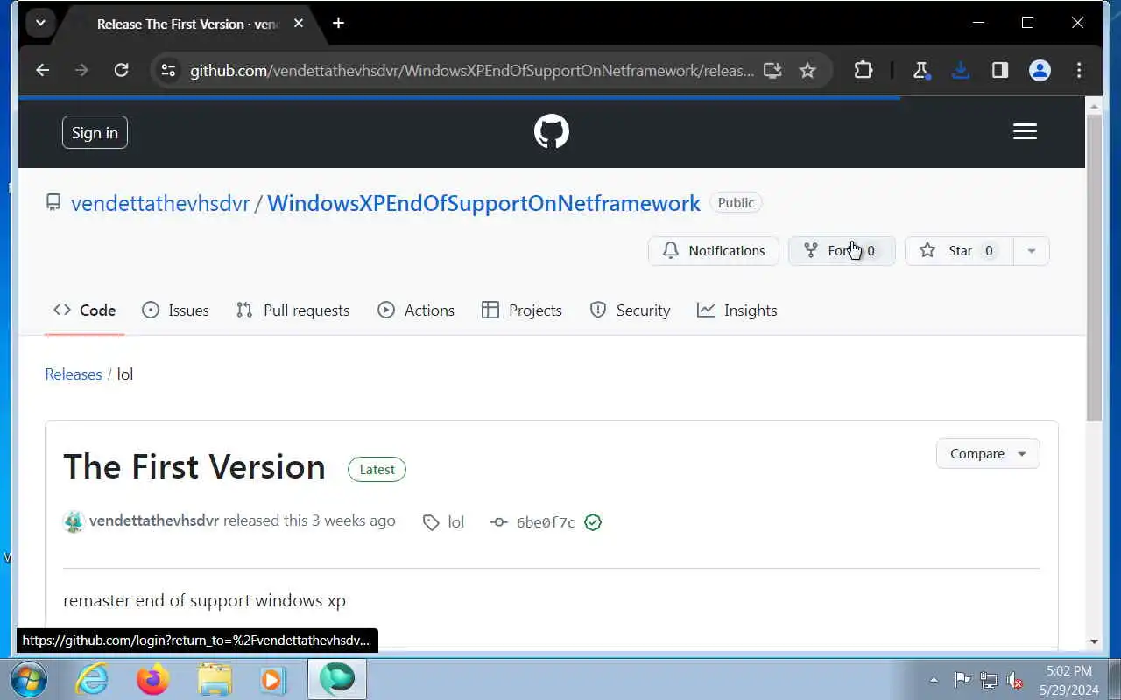Expand the Star lists dropdown arrow
This screenshot has height=700, width=1121.
1032,251
